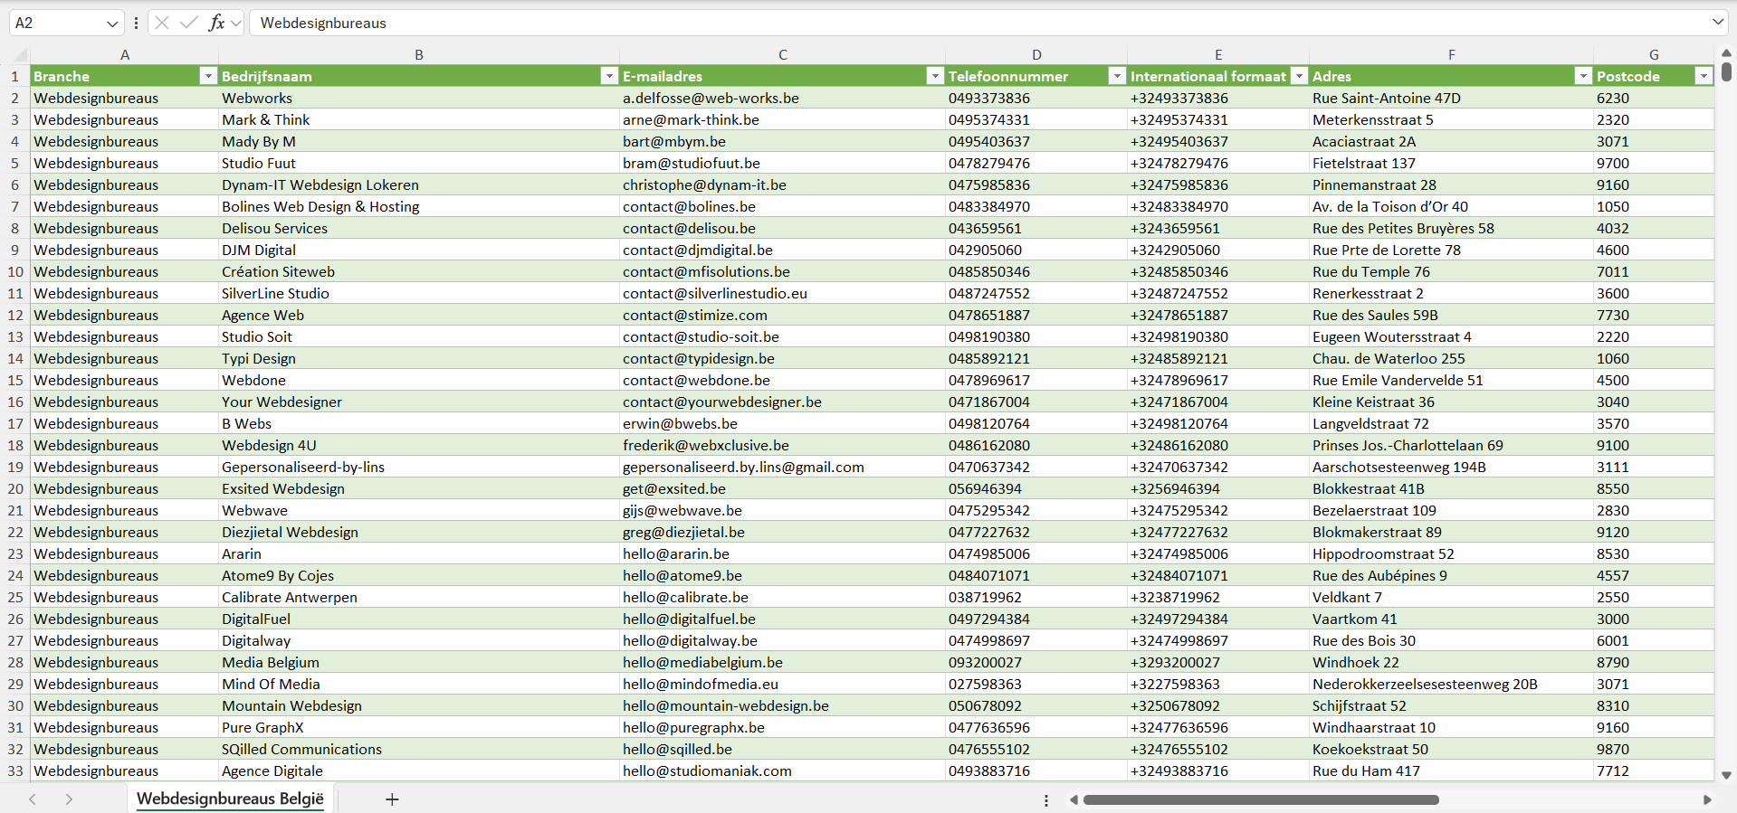Open the Name Box dropdown

pos(112,24)
